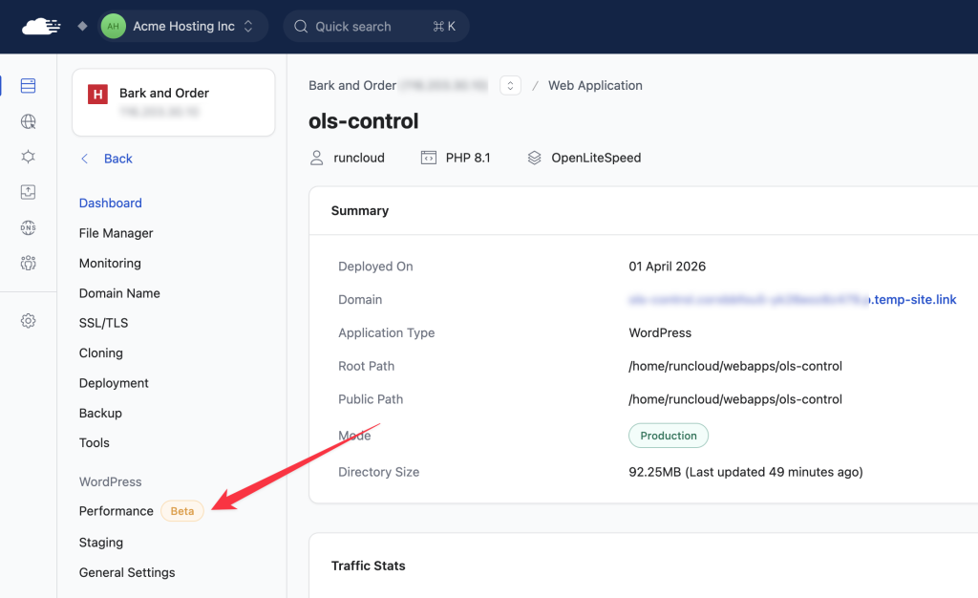Open Domain Name in the sidebar
This screenshot has height=598, width=978.
119,292
